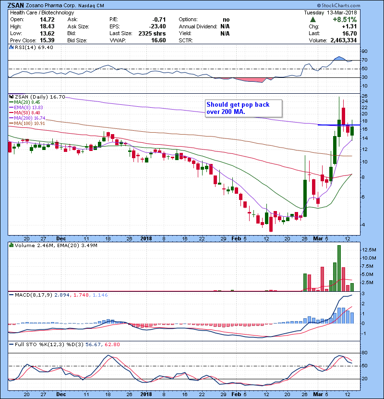Click the Options value 'no'
The width and height of the screenshot is (384, 399).
coord(226,20)
